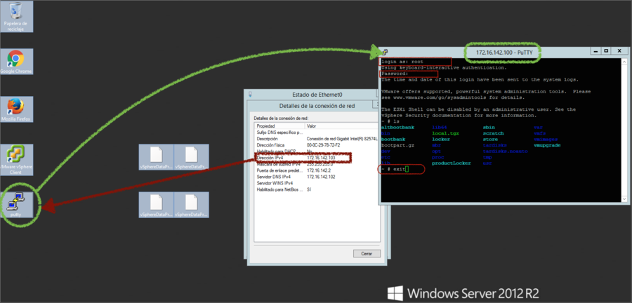The width and height of the screenshot is (632, 303).
Task: Open the PuTTY window system menu icon
Action: coord(385,53)
